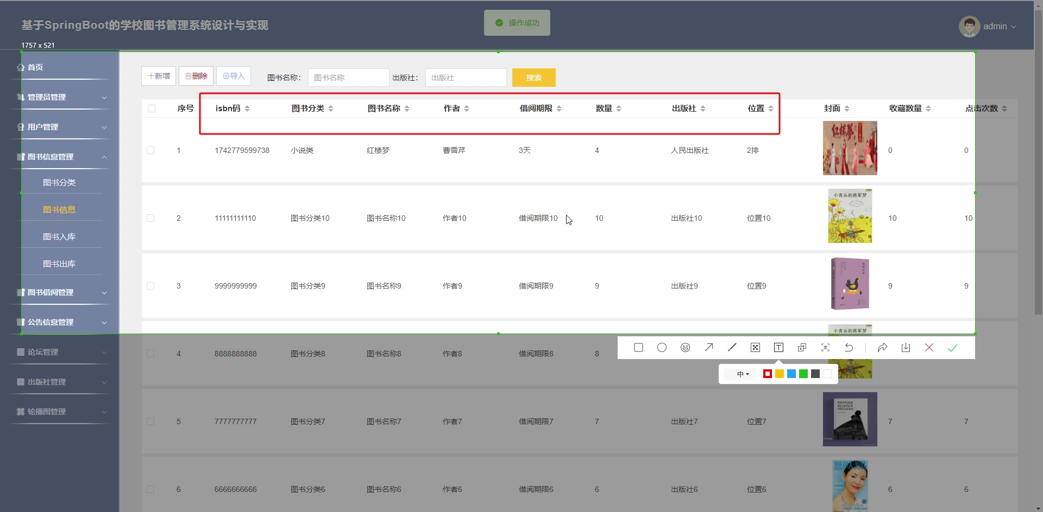This screenshot has width=1043, height=512.
Task: Choose the blue color swatch
Action: click(791, 374)
